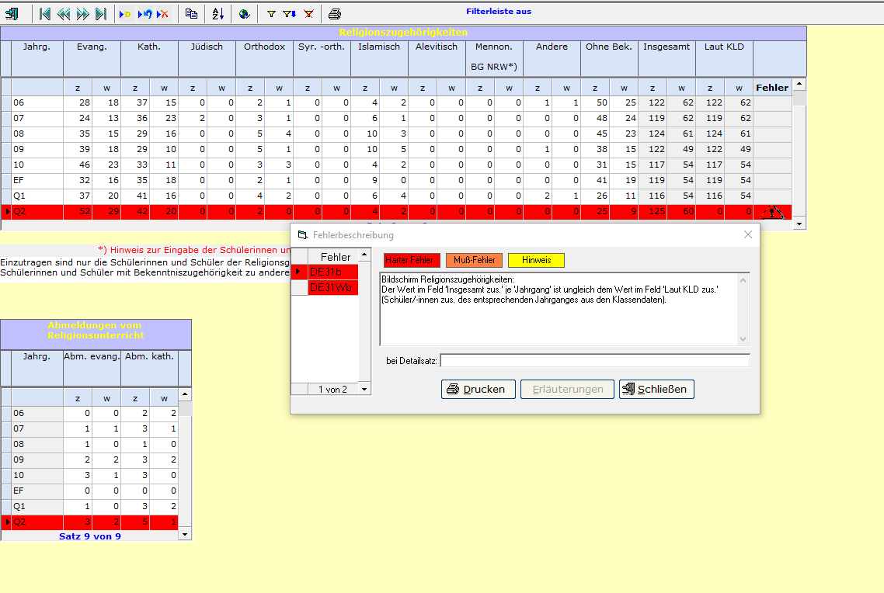884x593 pixels.
Task: Click the undo changes toolbar icon
Action: pos(144,13)
